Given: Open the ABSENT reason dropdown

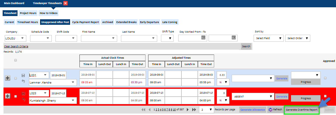Looking at the screenshot, I should pyautogui.click(x=253, y=97).
